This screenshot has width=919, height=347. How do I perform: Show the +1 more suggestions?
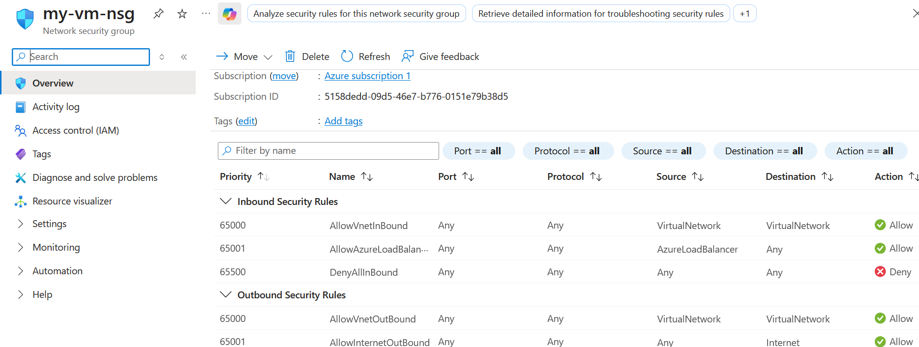pyautogui.click(x=745, y=14)
